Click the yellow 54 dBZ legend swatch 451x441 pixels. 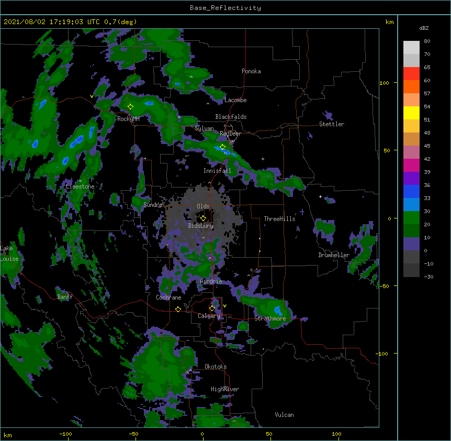tap(411, 113)
